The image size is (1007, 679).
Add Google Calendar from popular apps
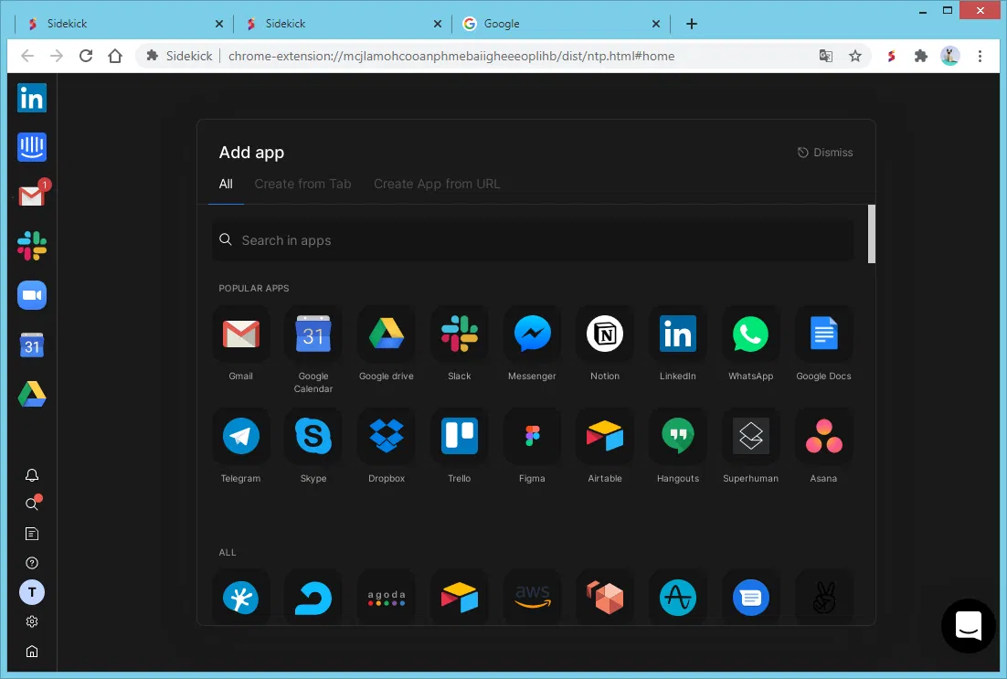[x=313, y=334]
